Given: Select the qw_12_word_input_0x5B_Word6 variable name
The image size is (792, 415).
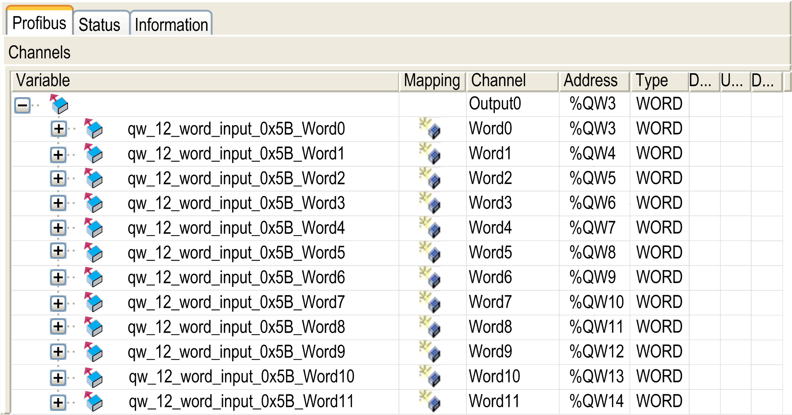Looking at the screenshot, I should tap(236, 277).
